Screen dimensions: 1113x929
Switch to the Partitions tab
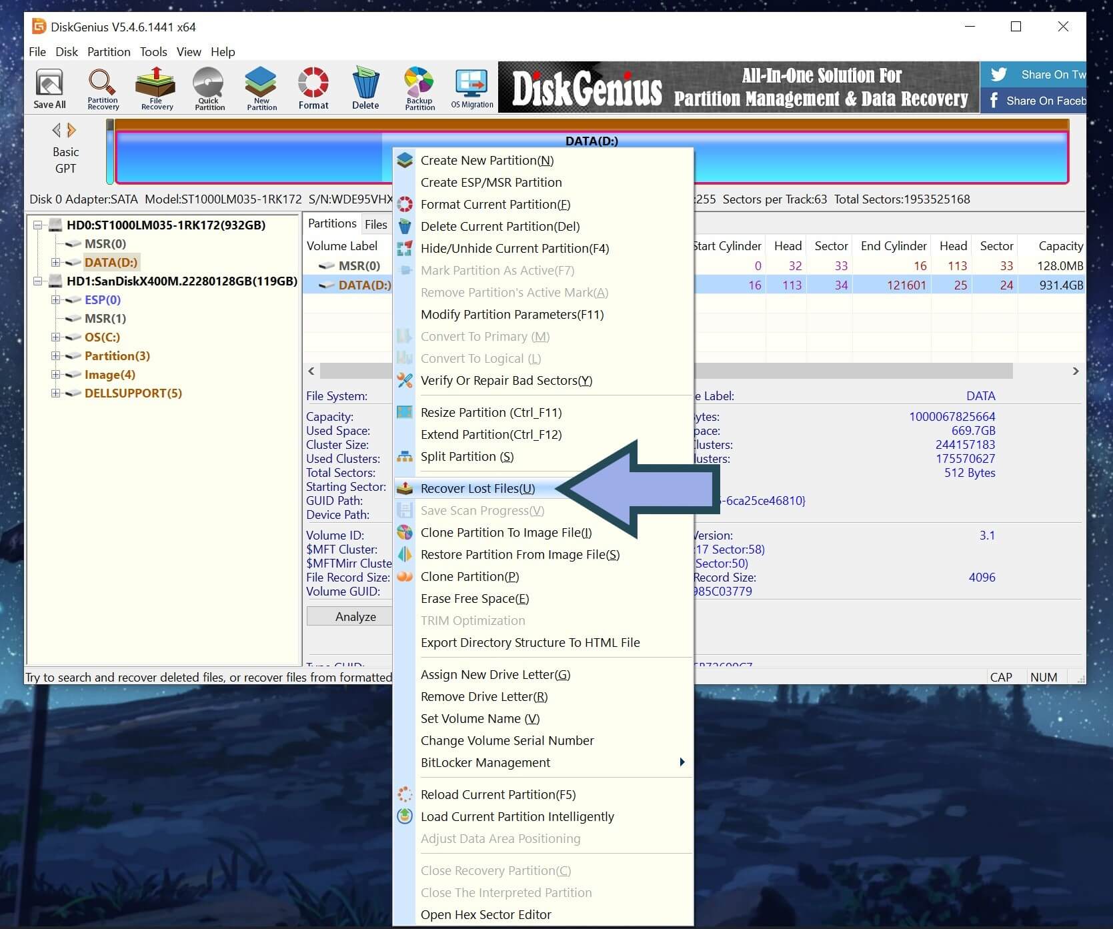coord(332,223)
